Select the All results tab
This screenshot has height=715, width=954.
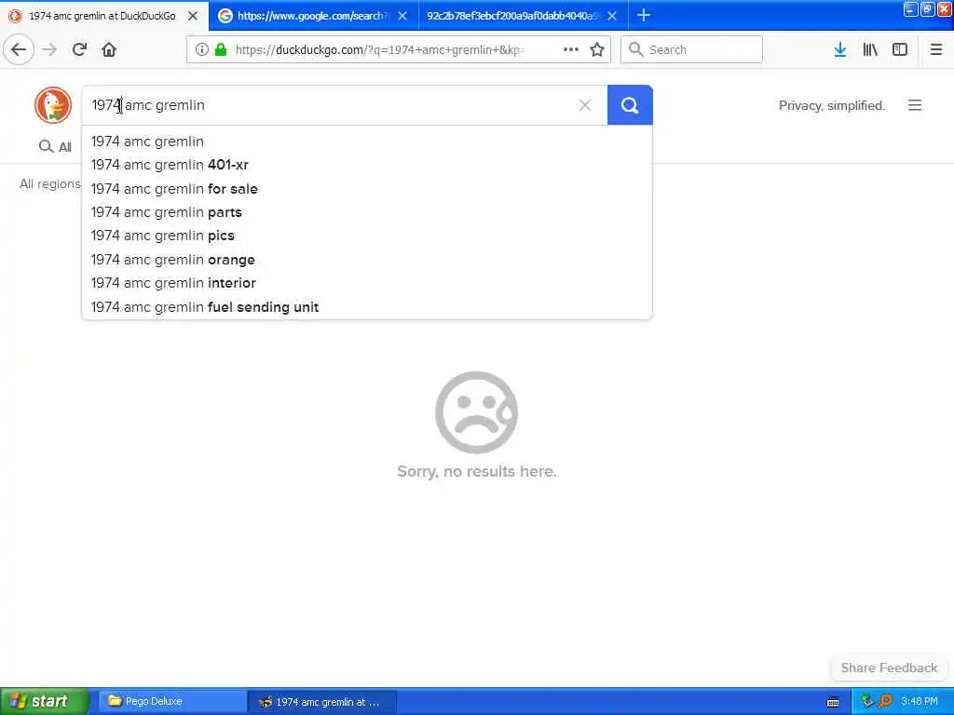[55, 146]
